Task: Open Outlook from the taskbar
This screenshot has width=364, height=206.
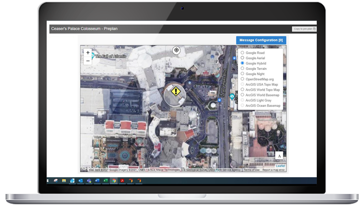Action: tap(80, 180)
